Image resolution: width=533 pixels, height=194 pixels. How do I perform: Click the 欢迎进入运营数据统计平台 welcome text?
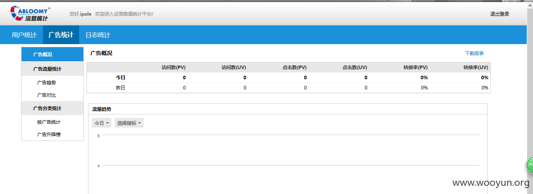tap(124, 14)
